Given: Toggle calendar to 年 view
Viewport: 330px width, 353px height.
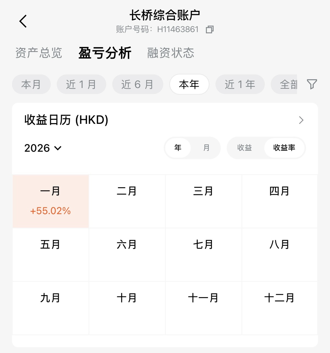Looking at the screenshot, I should [178, 148].
